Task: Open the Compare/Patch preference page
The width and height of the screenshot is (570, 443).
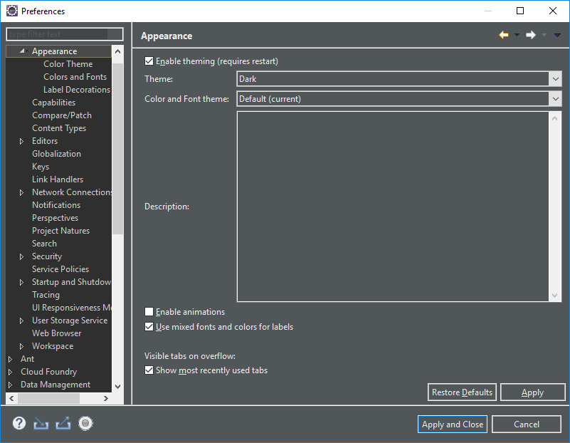Action: [x=62, y=115]
